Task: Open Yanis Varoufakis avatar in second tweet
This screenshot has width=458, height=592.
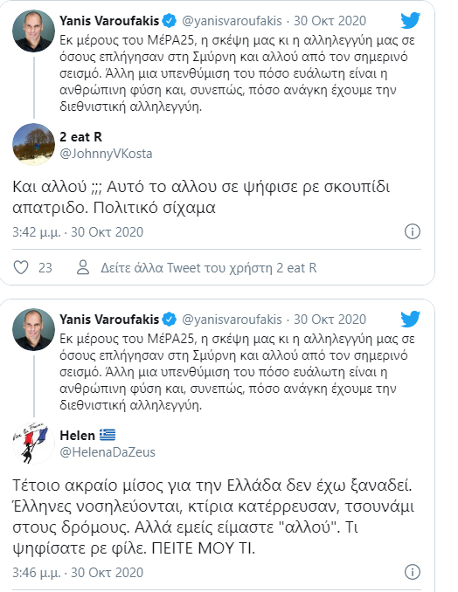Action: tap(33, 329)
